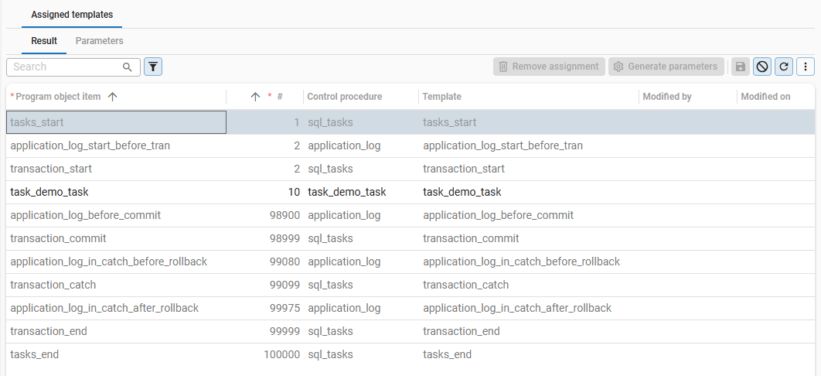This screenshot has height=376, width=821.
Task: Click the Generate parameters button
Action: tap(666, 67)
